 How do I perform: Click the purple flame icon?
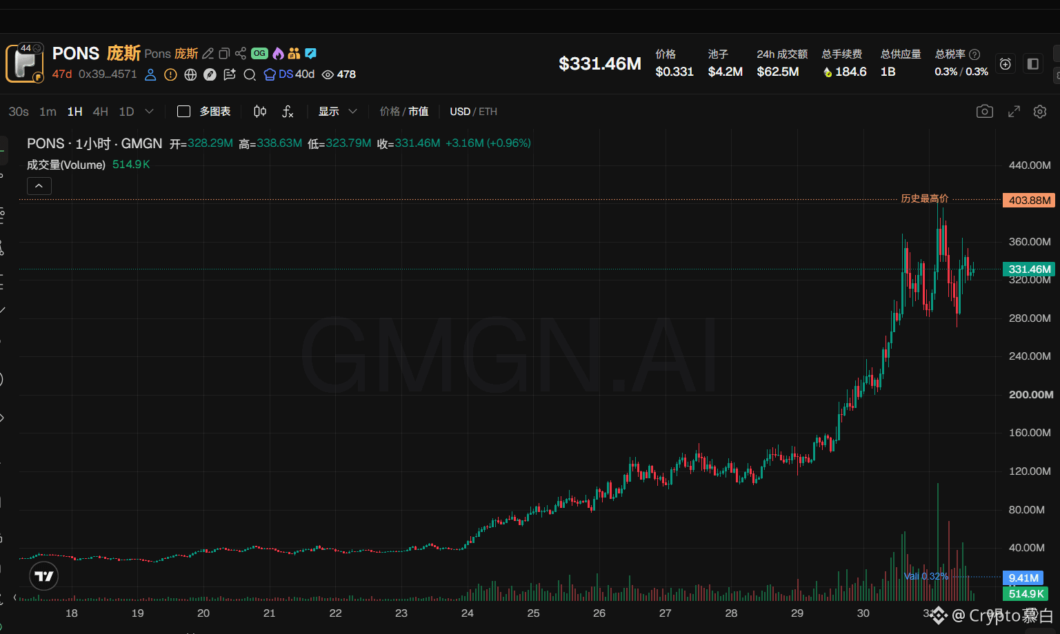coord(278,54)
